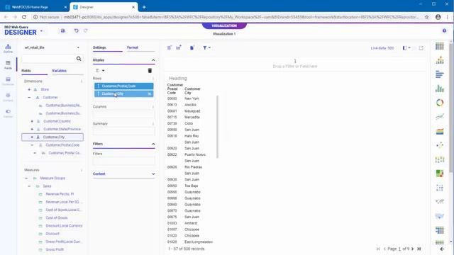Go to the next page of records

pos(413,249)
